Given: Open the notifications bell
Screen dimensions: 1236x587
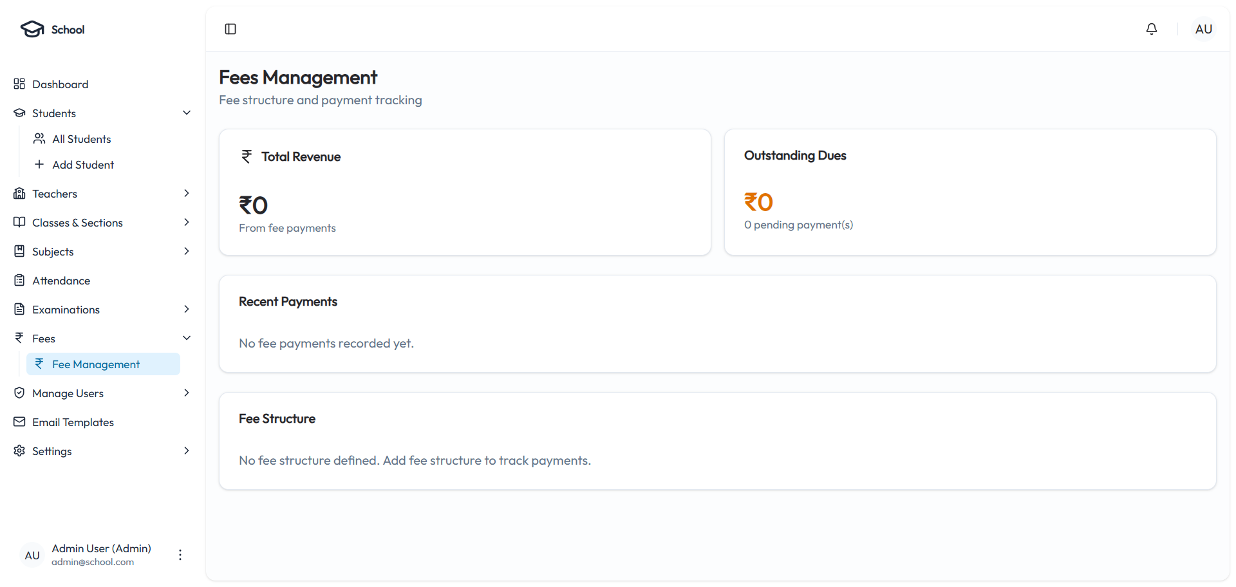Looking at the screenshot, I should point(1152,29).
